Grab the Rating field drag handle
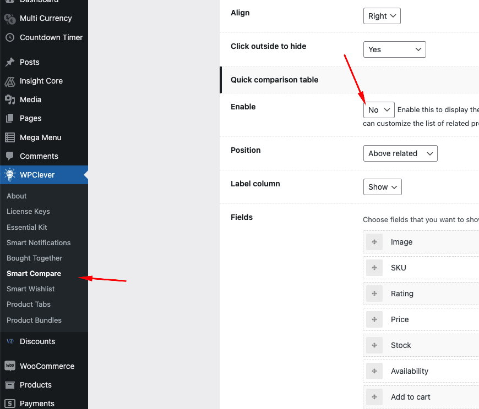Image resolution: width=479 pixels, height=409 pixels. click(x=374, y=294)
